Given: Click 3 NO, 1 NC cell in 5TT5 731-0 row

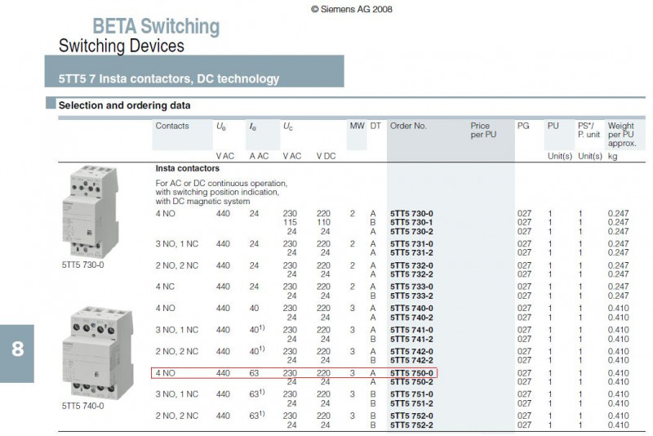Looking at the screenshot, I should [177, 244].
